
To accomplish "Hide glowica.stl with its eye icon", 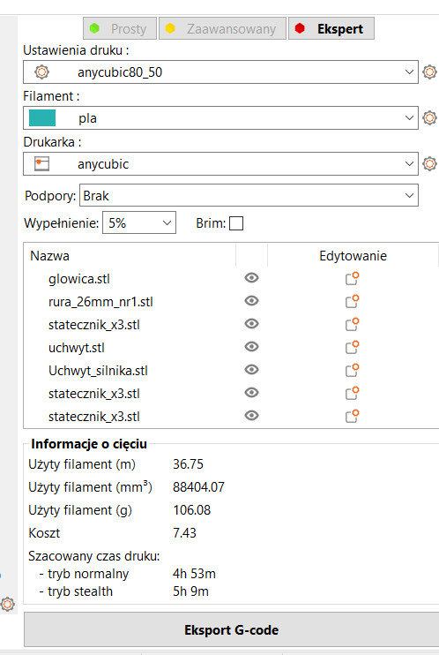I will (x=251, y=278).
